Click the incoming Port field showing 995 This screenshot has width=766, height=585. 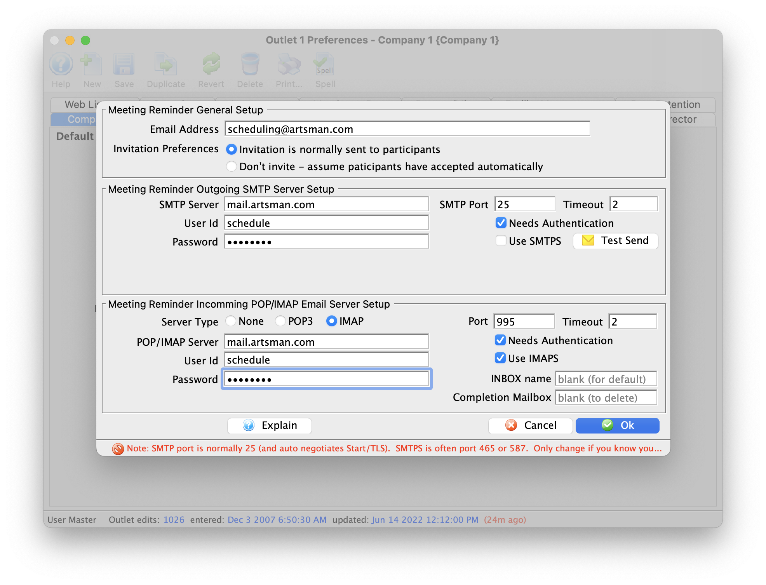point(524,322)
